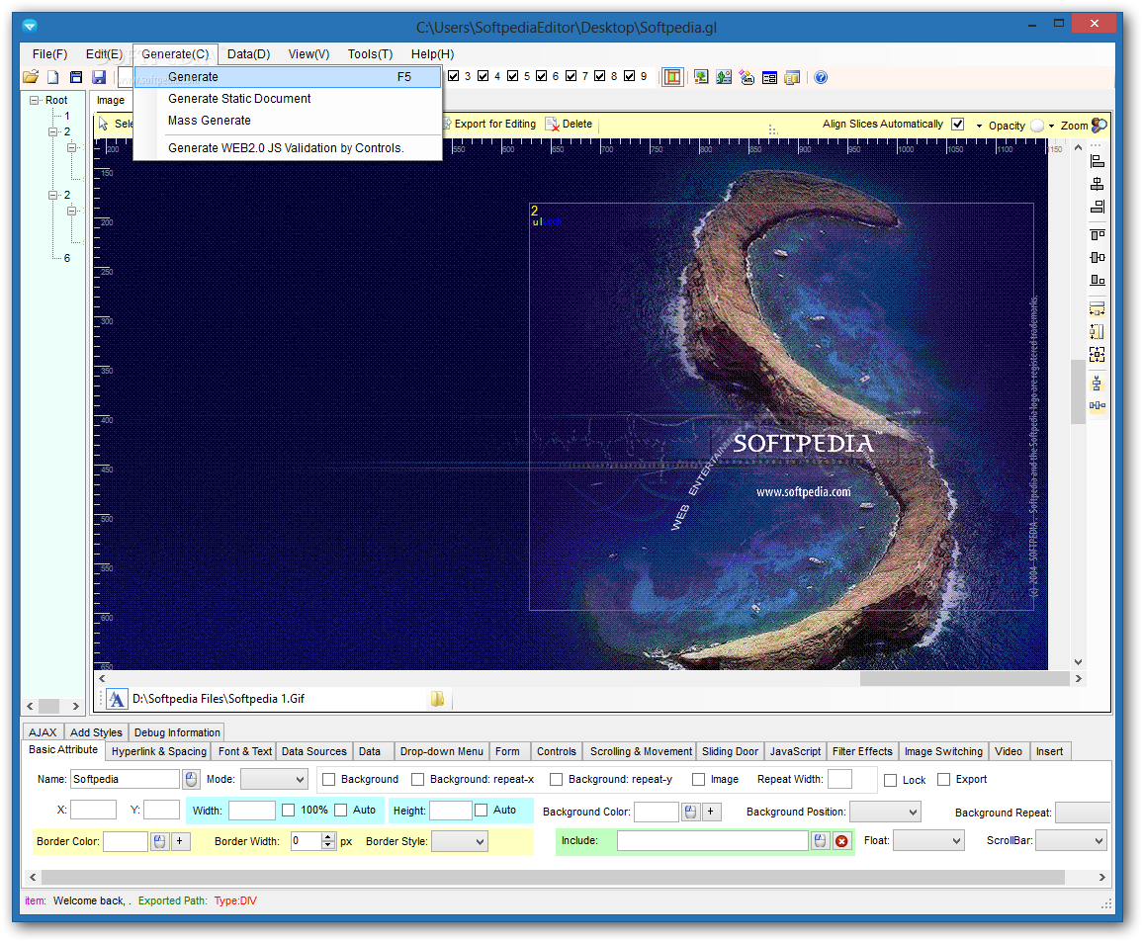Click the Border Color swatch box
This screenshot has height=942, width=1143.
coord(126,841)
